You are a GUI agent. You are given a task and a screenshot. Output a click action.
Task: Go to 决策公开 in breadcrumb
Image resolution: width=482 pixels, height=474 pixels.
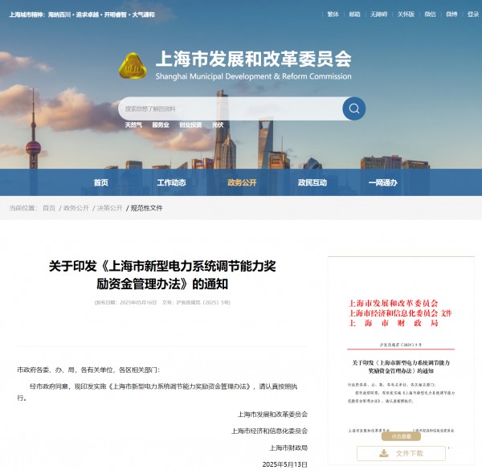[110, 208]
